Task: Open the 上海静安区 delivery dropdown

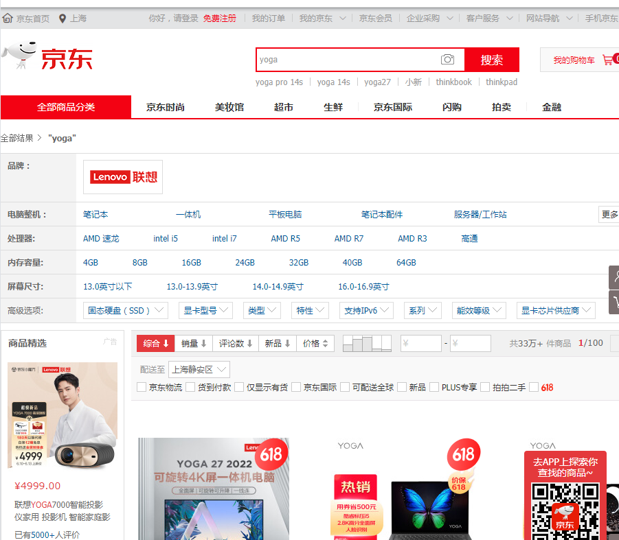Action: click(x=199, y=369)
